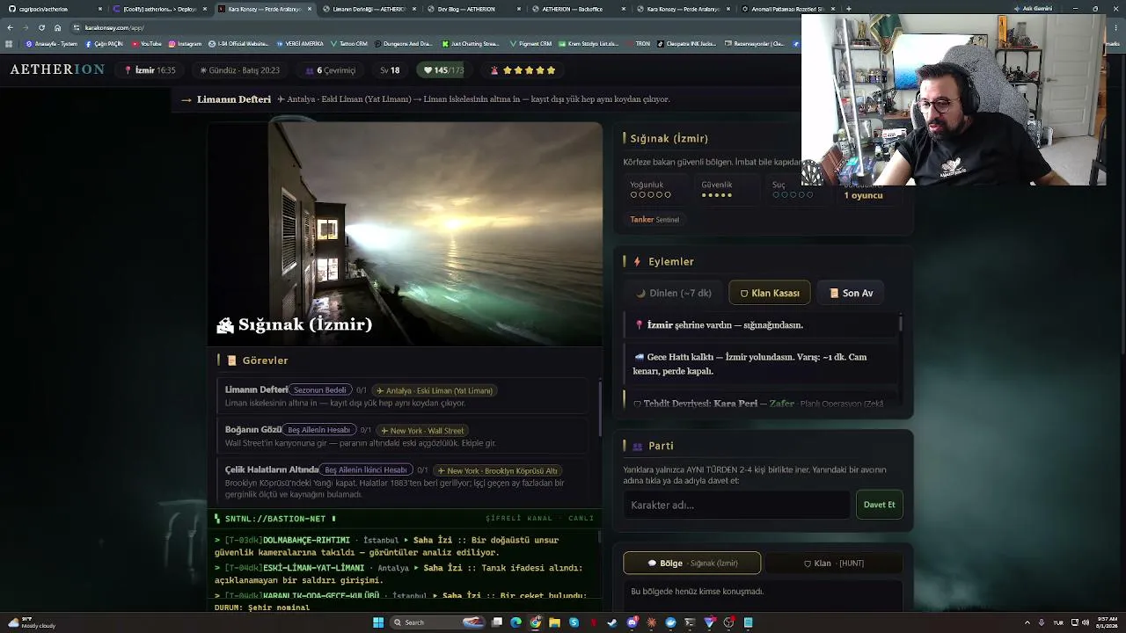Click the action log scrollbar

click(901, 324)
